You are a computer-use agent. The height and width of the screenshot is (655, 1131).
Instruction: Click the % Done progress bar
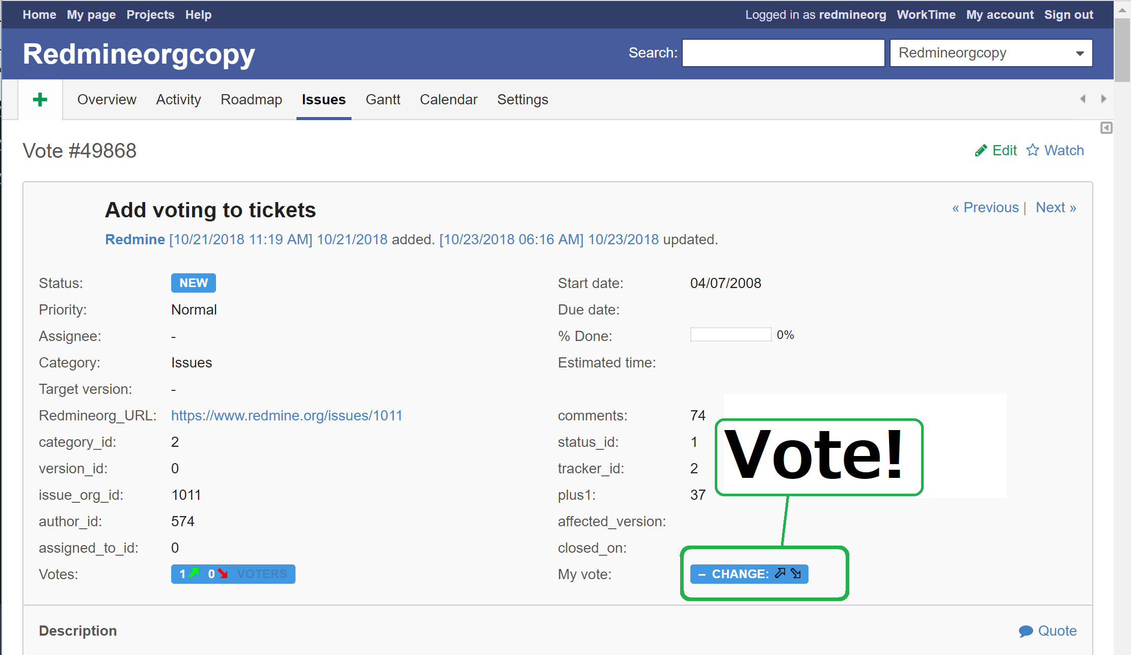[731, 335]
